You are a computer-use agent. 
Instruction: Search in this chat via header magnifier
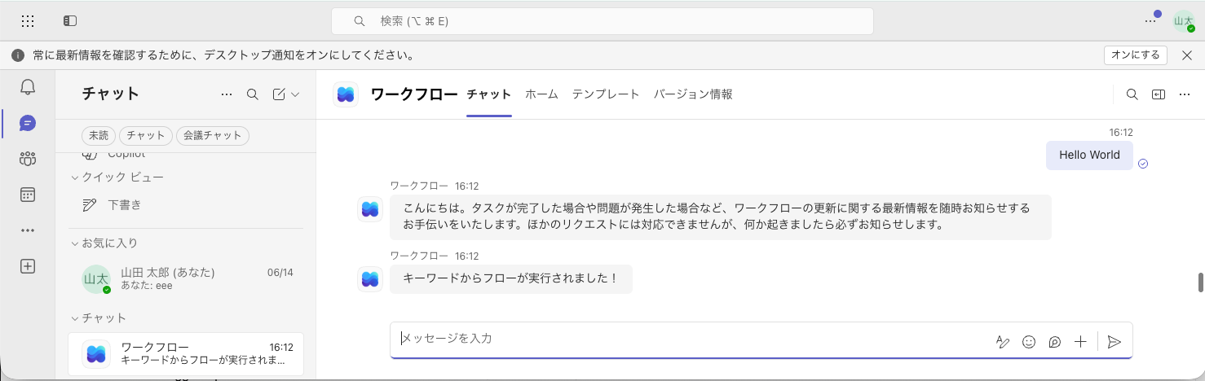tap(1132, 94)
